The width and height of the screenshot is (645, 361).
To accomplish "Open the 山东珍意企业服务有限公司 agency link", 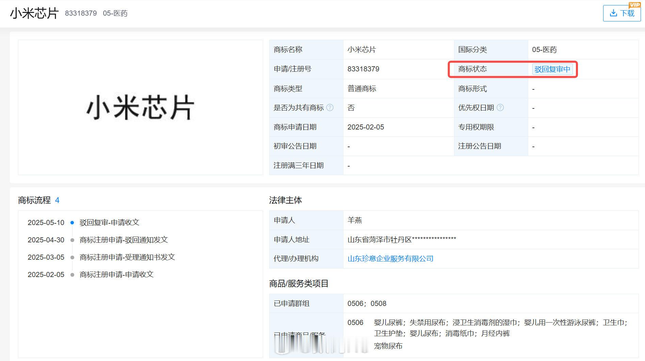I will coord(390,259).
